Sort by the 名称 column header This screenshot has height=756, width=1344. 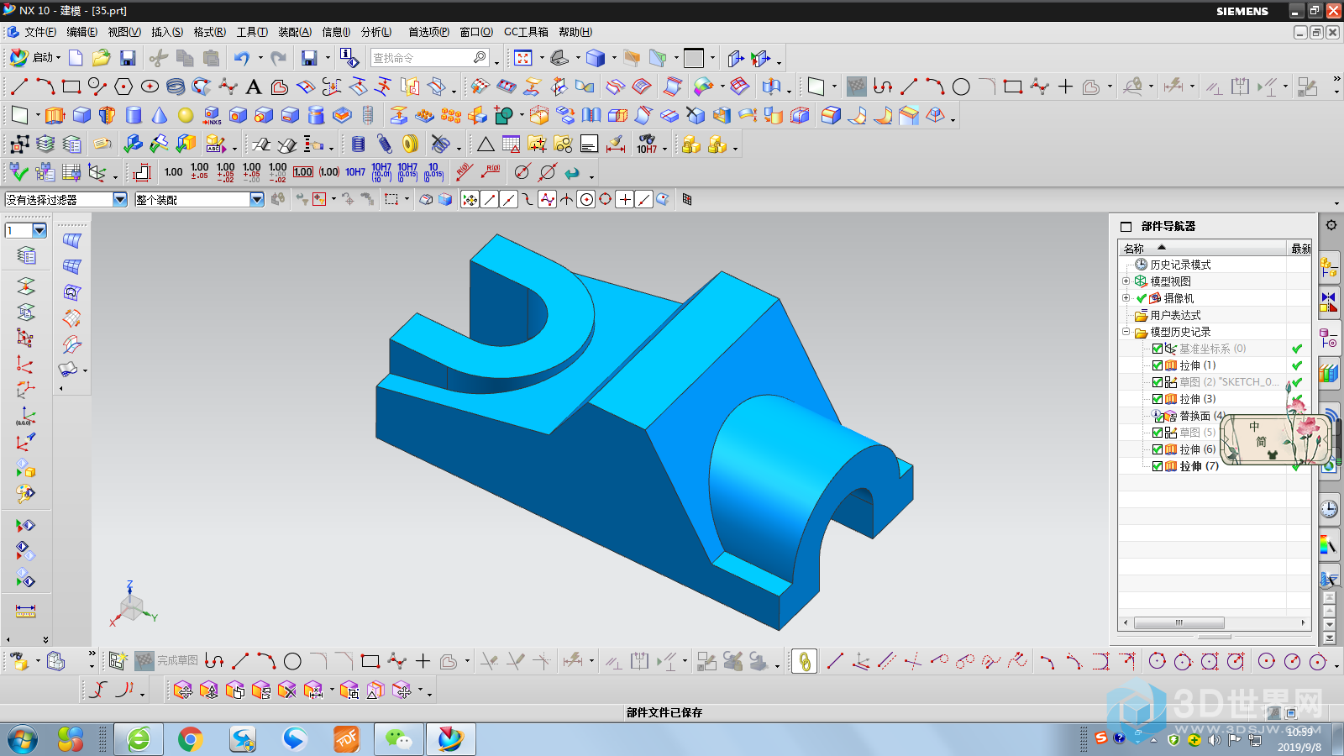(x=1203, y=248)
